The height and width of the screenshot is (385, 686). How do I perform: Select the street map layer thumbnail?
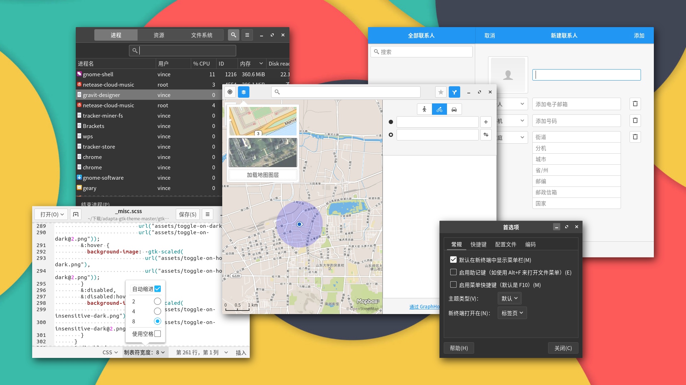coord(263,121)
